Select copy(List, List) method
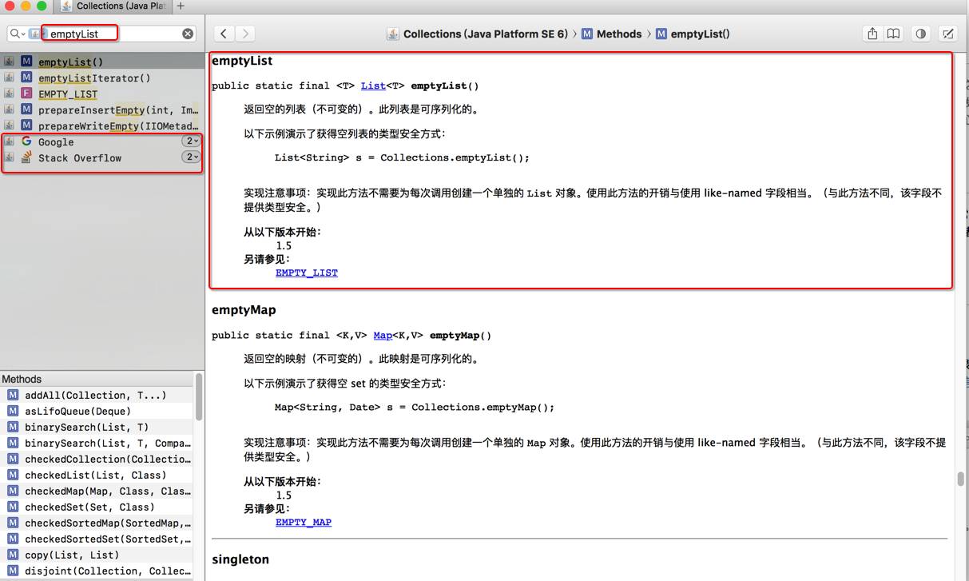Image resolution: width=969 pixels, height=581 pixels. [96, 555]
